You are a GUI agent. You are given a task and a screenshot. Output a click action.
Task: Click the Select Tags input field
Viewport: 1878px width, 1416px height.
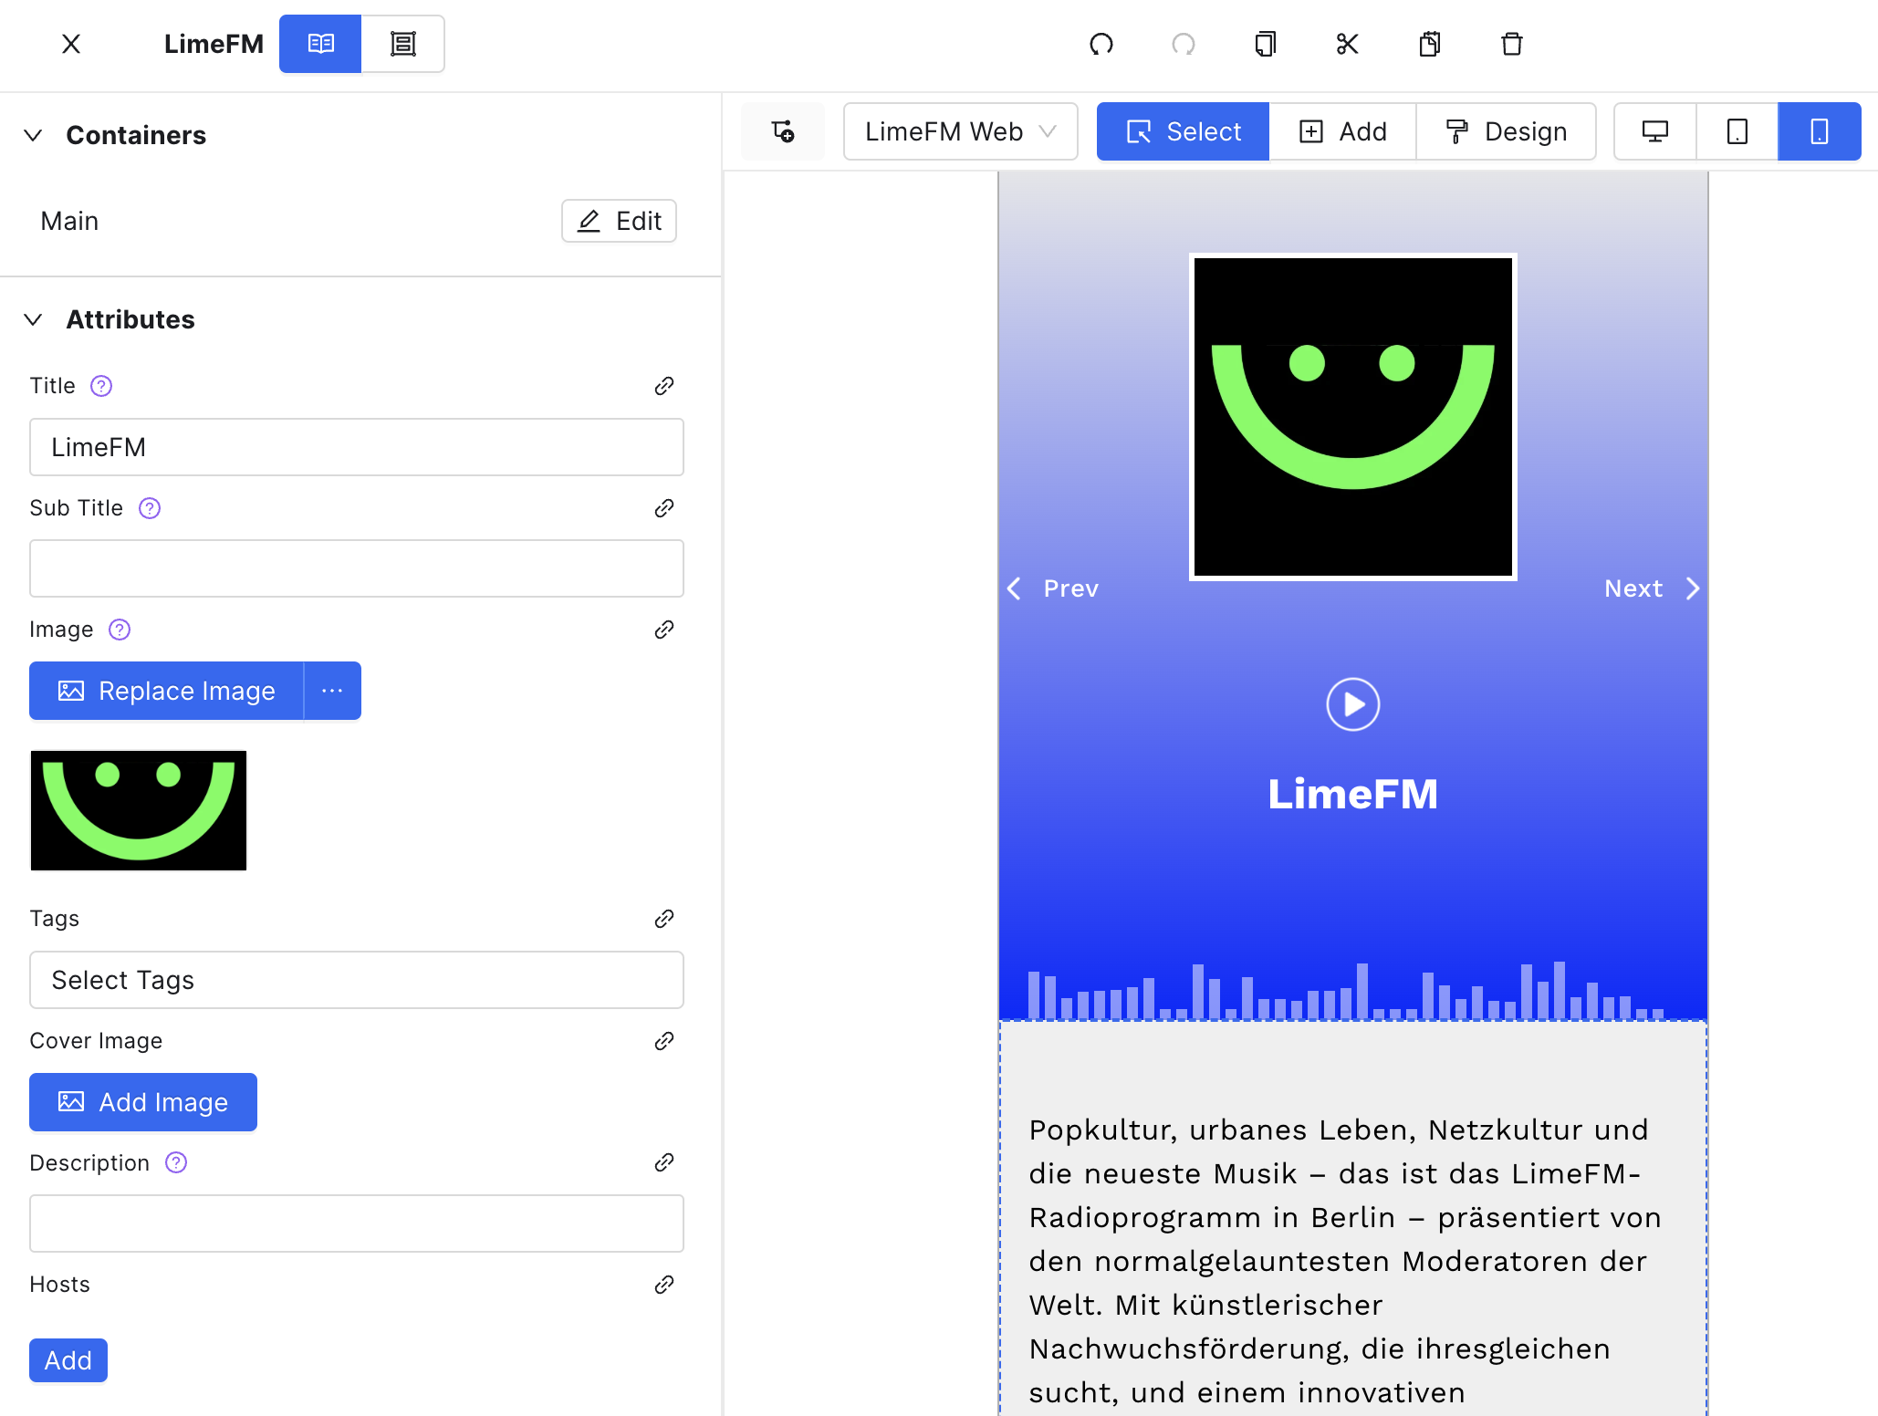point(357,980)
